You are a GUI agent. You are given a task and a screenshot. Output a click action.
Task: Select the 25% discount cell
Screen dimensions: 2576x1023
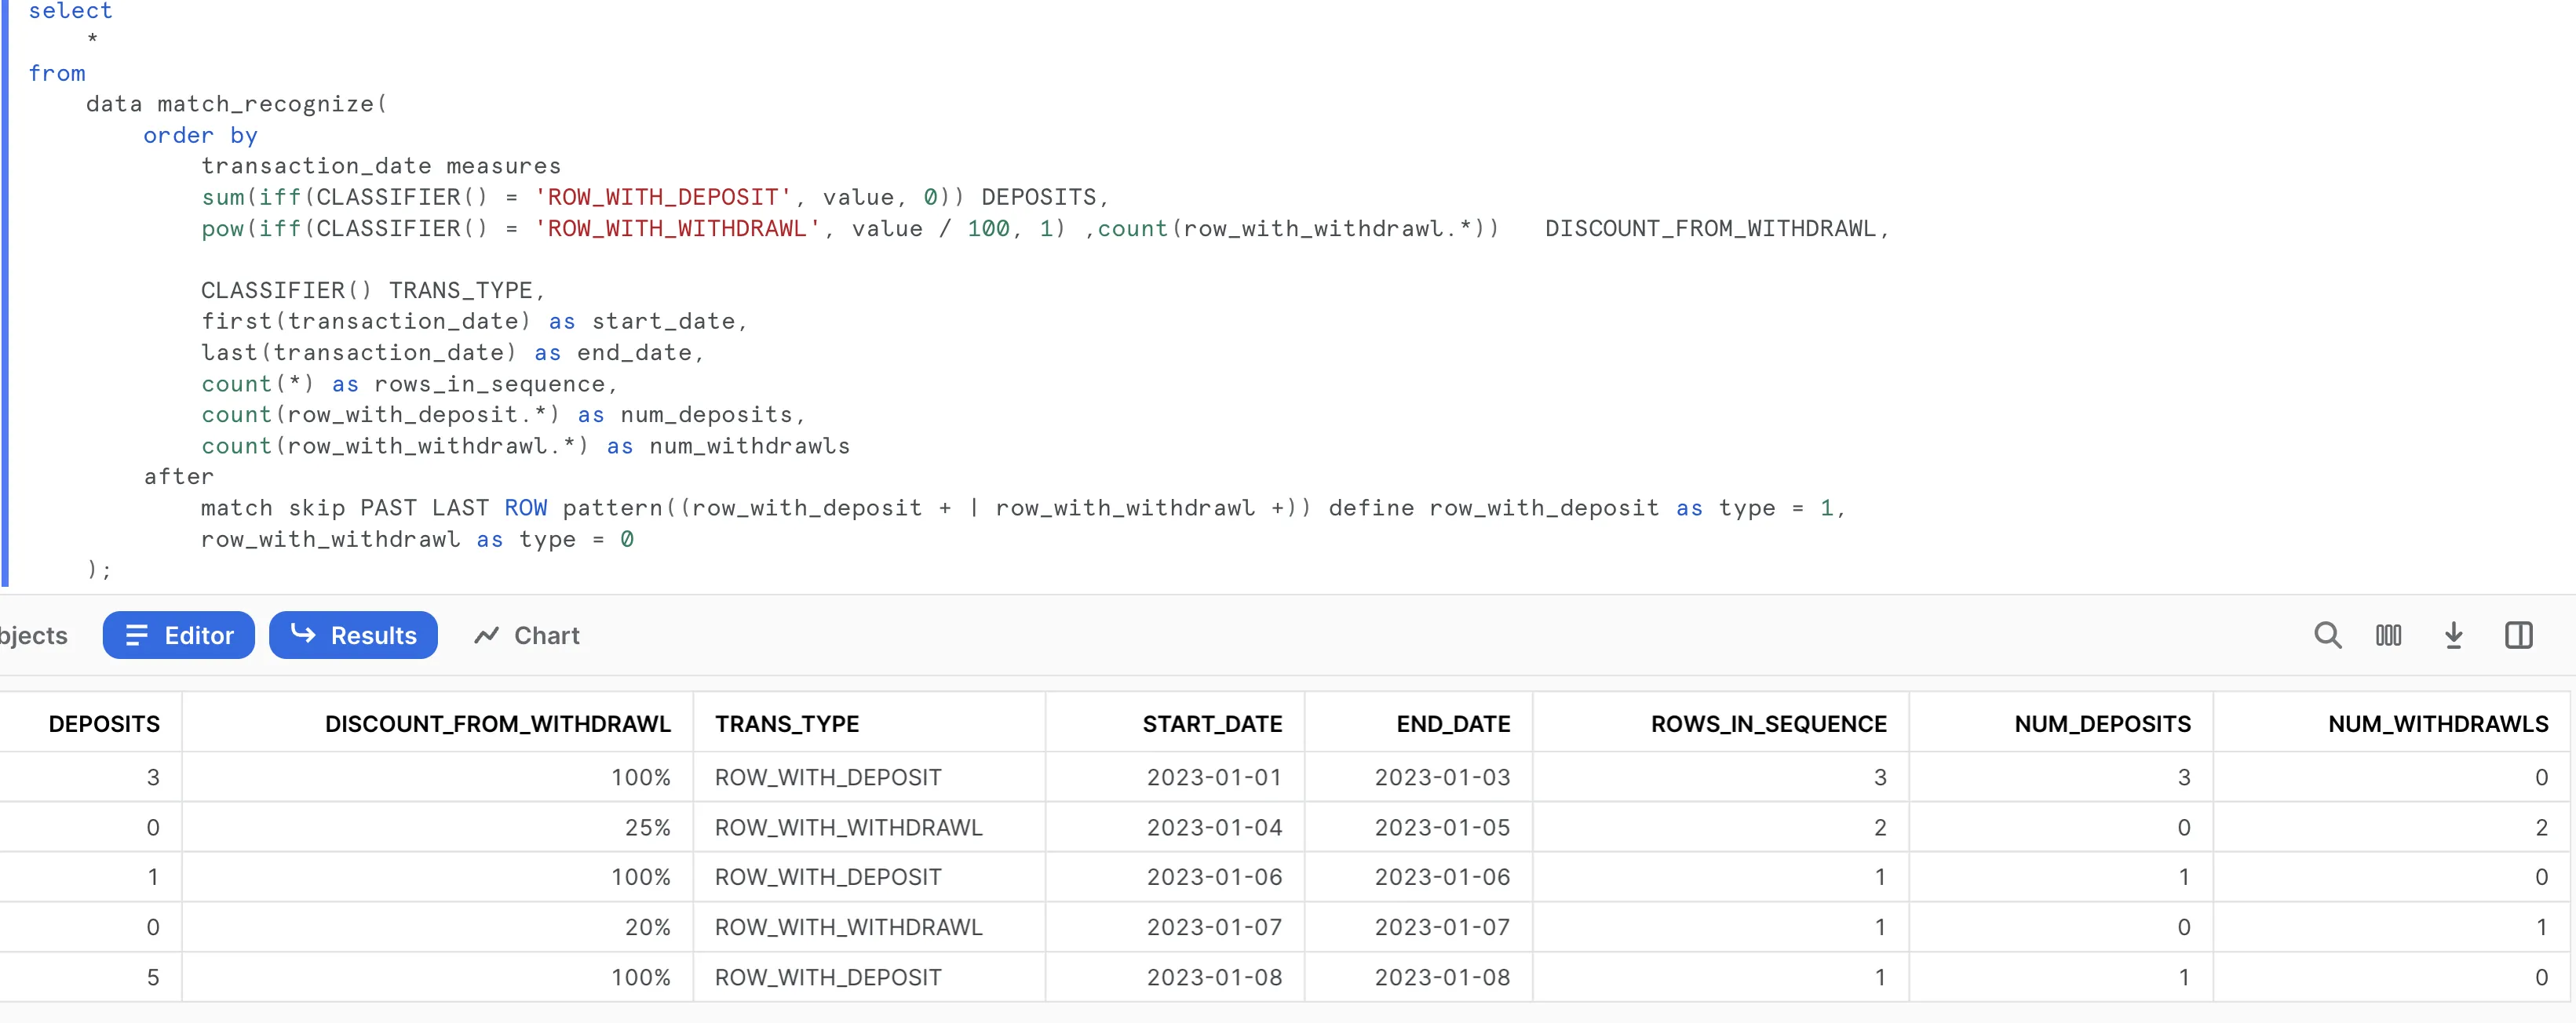coord(647,827)
